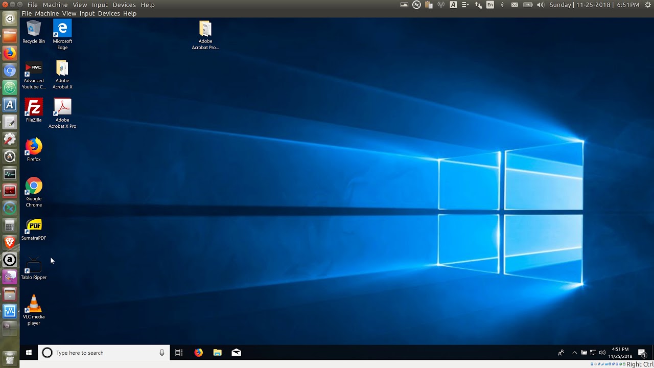Launch Firefox from the Windows taskbar

pos(198,353)
